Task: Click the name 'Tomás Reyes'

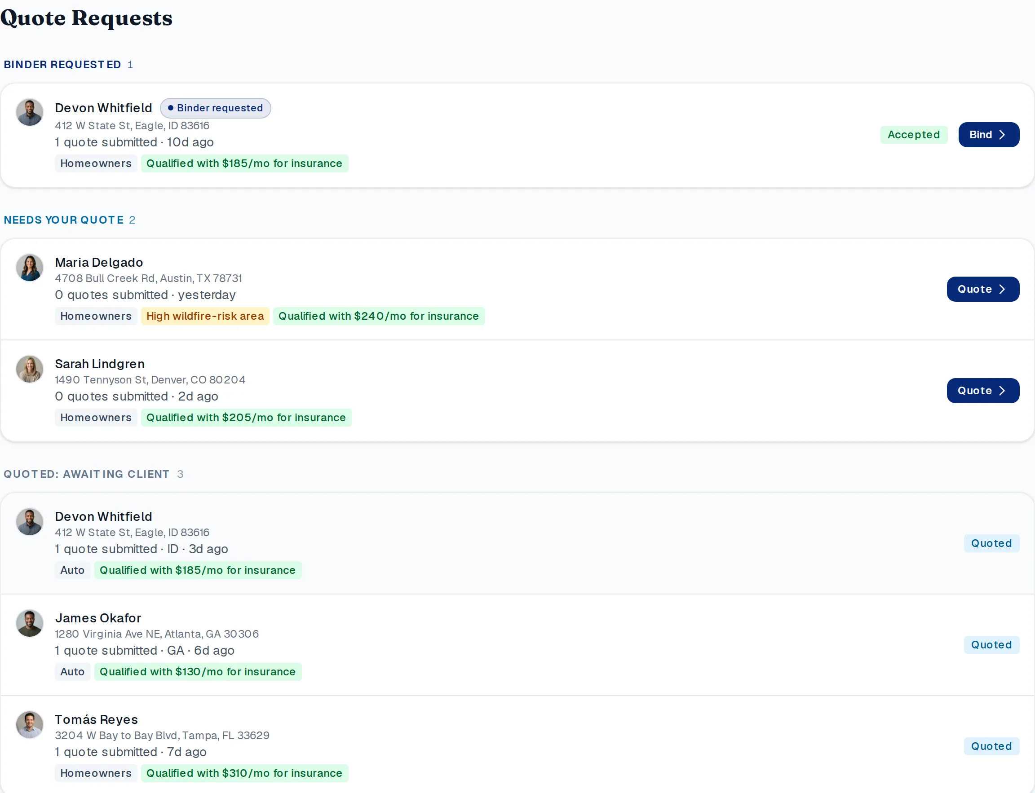Action: (x=96, y=719)
